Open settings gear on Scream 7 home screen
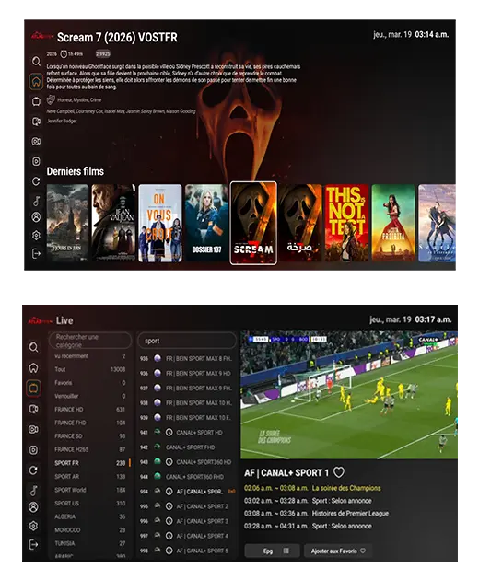Viewport: 479px width, 580px height. pos(36,236)
